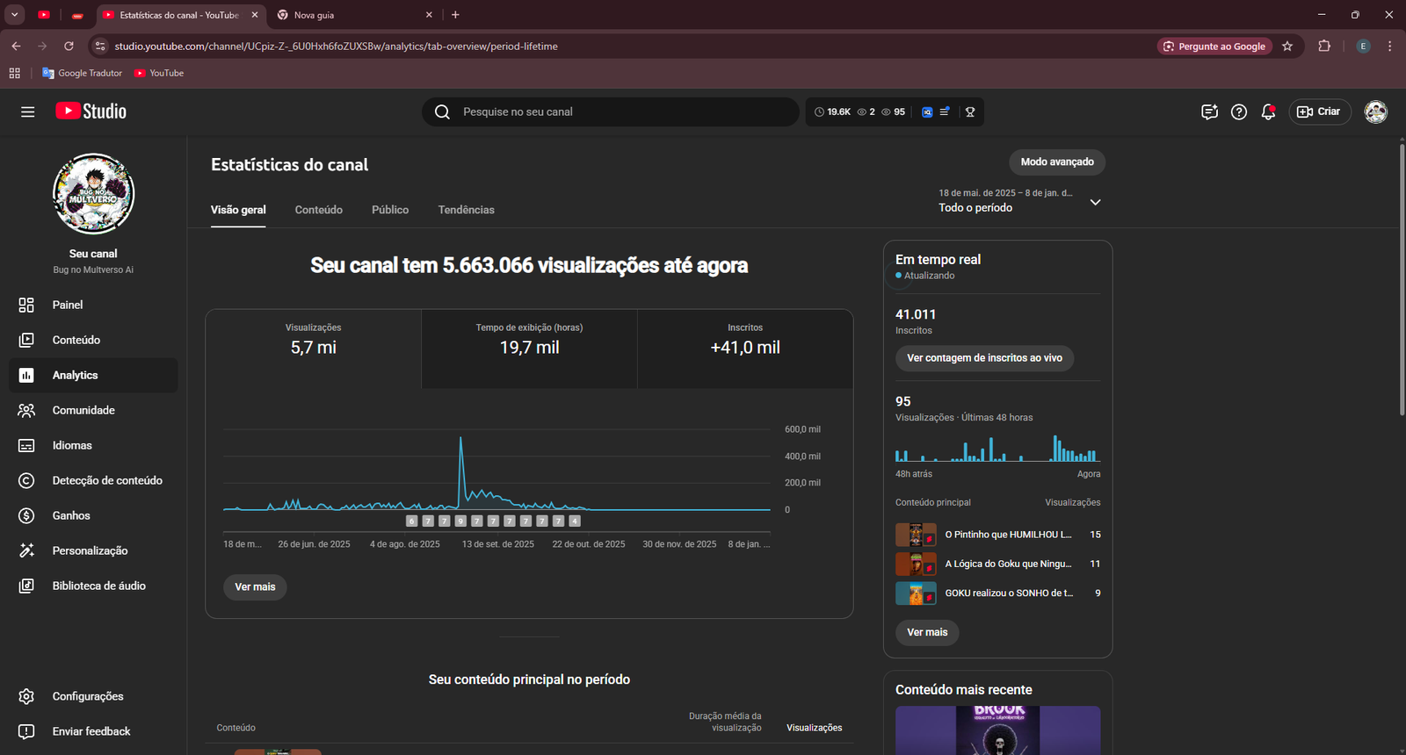Click the Painel dashboard sidebar icon
The image size is (1406, 755).
click(x=26, y=305)
